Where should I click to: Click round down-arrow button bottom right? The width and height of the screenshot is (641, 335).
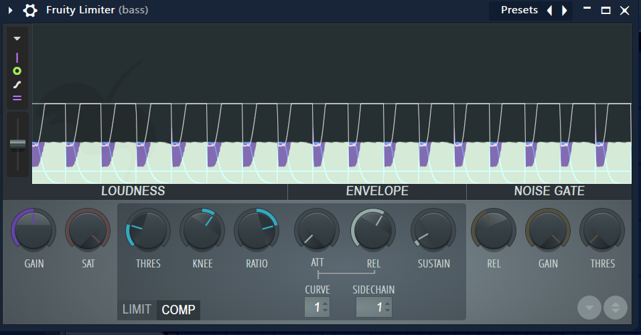point(589,308)
